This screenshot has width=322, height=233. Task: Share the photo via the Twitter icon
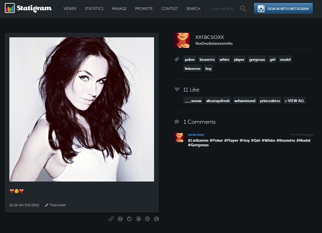click(x=129, y=219)
